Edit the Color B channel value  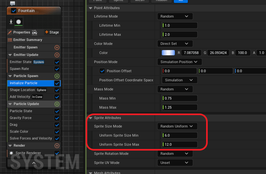pyautogui.click(x=243, y=53)
